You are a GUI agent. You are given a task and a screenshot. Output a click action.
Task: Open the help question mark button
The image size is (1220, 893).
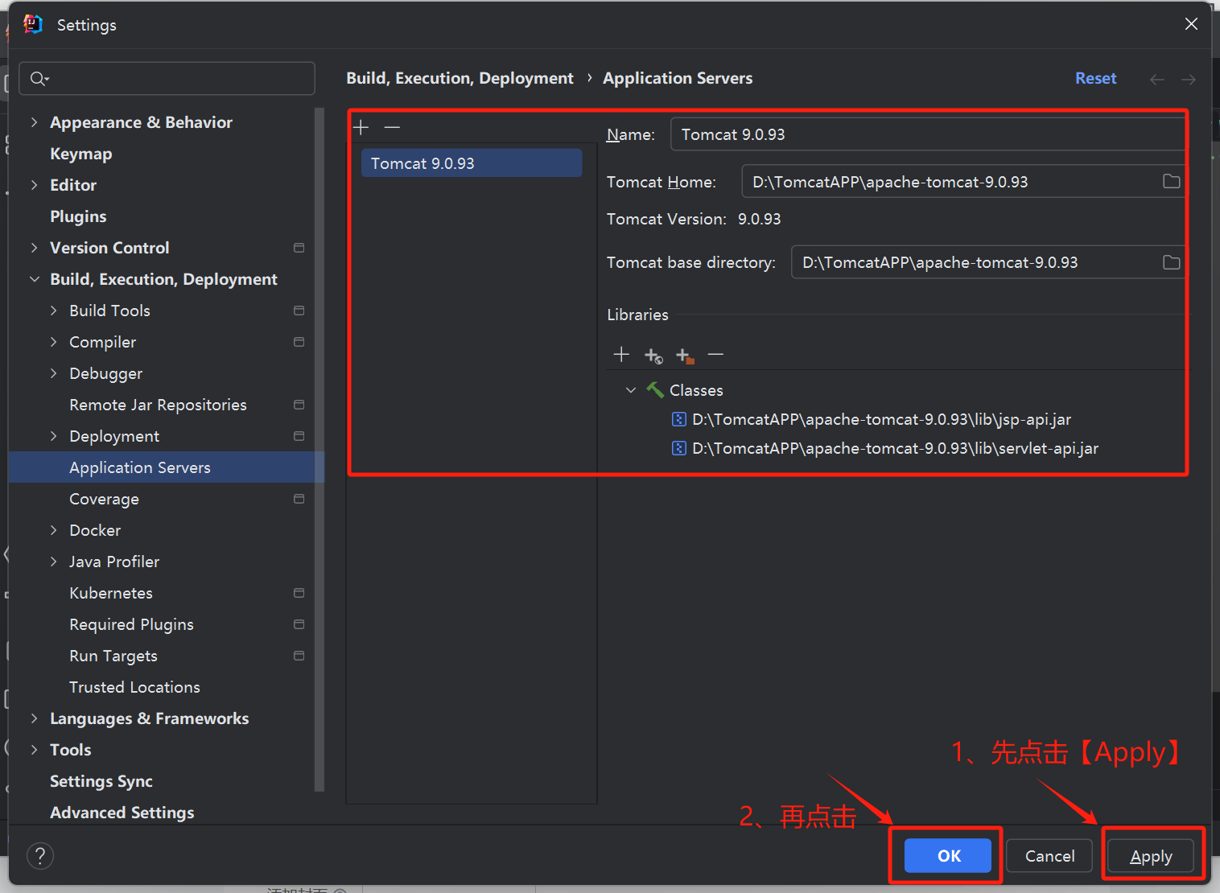(x=40, y=856)
